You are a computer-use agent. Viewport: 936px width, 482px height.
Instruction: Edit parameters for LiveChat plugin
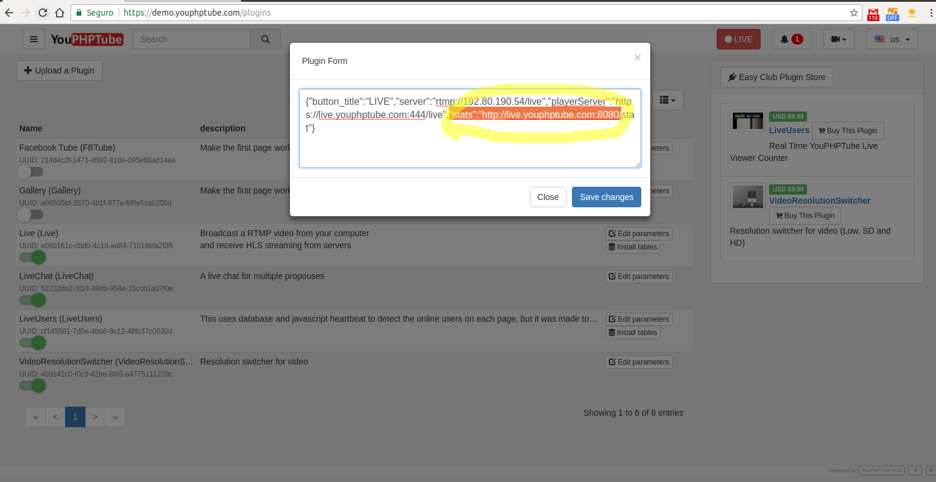pos(639,277)
